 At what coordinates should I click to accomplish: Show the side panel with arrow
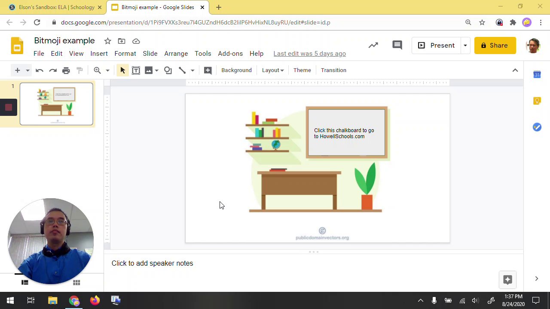[x=537, y=279]
